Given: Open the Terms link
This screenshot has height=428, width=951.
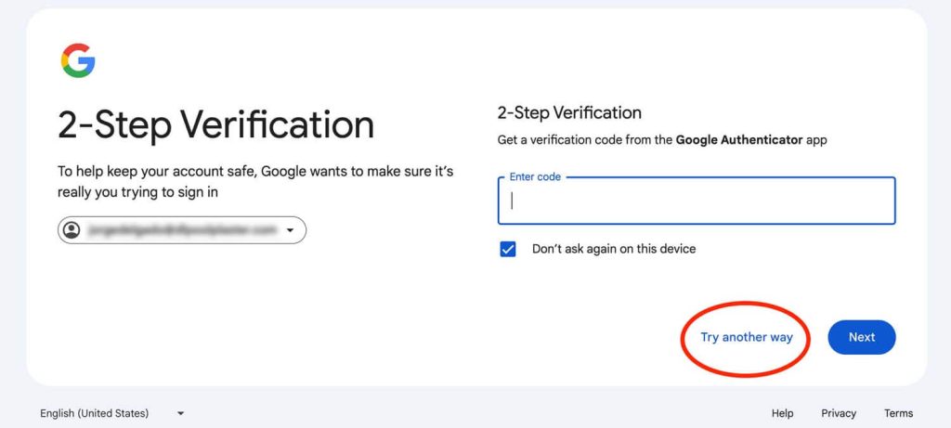Looking at the screenshot, I should 898,413.
